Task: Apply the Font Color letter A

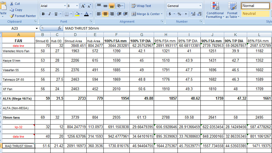Action: 86,14
